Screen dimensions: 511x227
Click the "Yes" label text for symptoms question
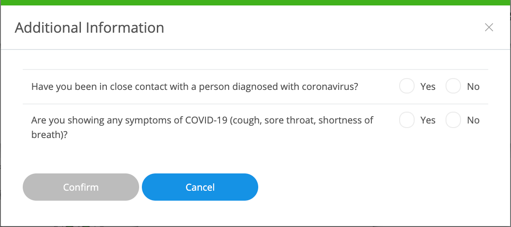(x=428, y=120)
